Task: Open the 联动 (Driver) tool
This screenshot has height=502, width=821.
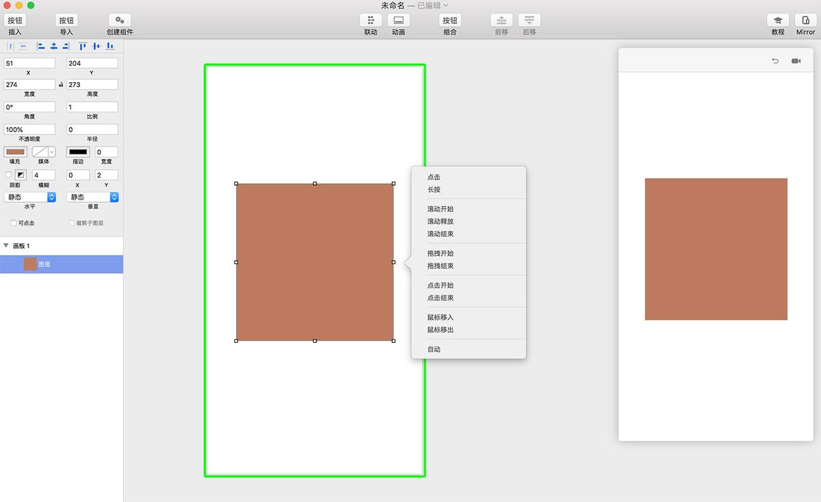Action: click(371, 21)
